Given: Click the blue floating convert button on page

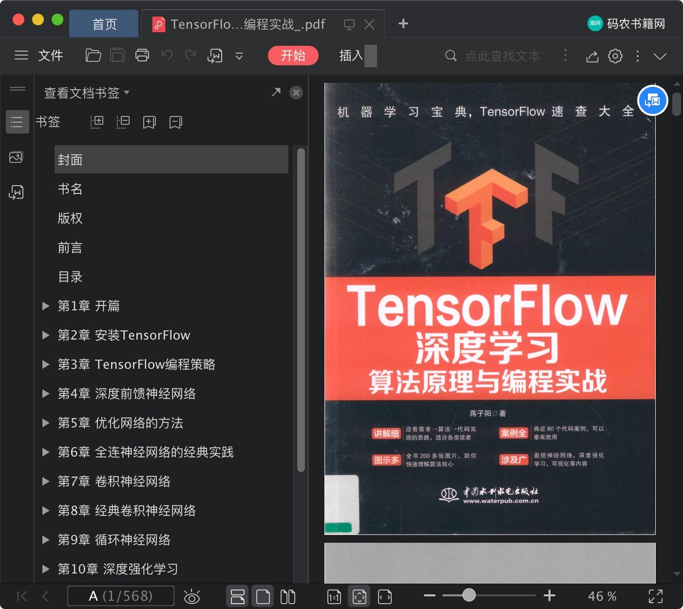Looking at the screenshot, I should (x=652, y=101).
